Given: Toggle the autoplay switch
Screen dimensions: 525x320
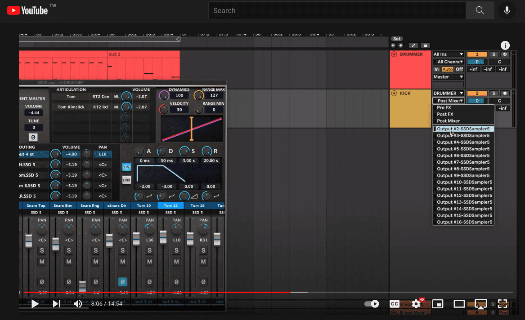Looking at the screenshot, I should (372, 304).
